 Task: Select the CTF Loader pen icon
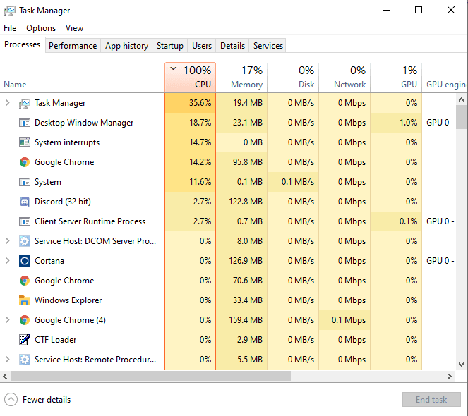pyautogui.click(x=25, y=340)
